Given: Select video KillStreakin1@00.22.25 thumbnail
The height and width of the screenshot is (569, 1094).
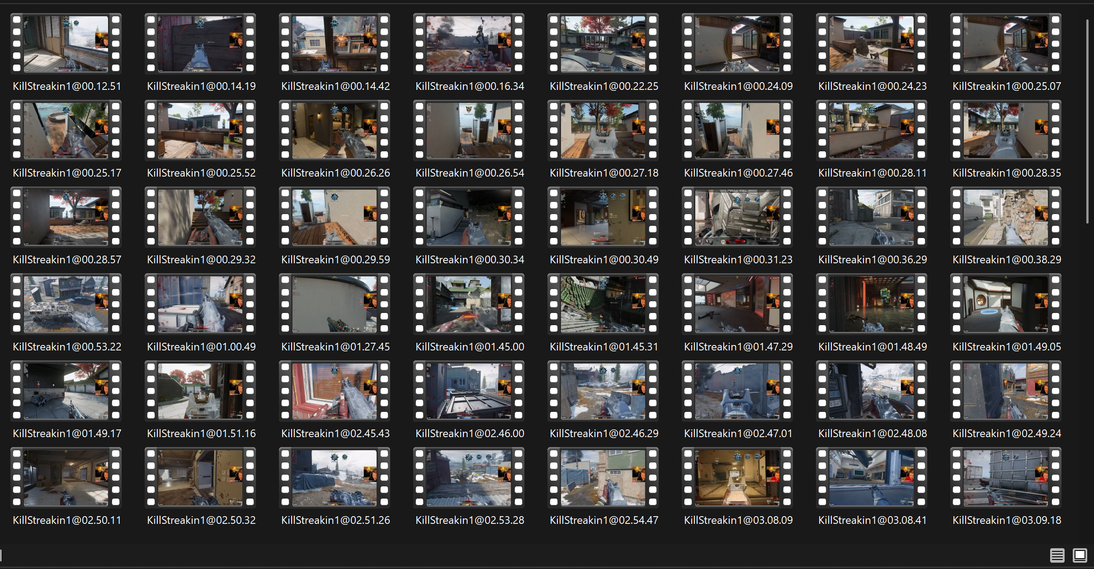Looking at the screenshot, I should [603, 44].
